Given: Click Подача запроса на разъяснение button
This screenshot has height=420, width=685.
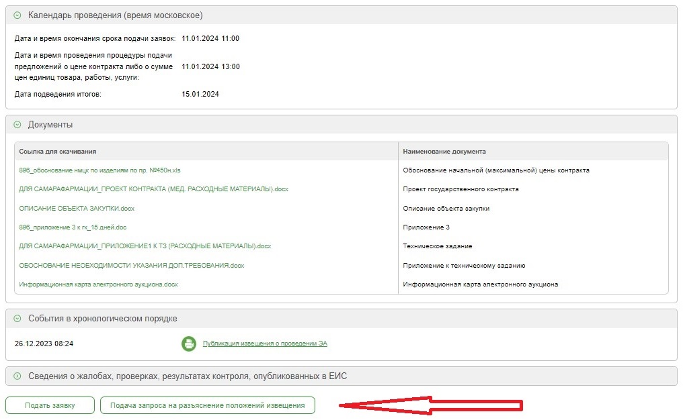Looking at the screenshot, I should 207,405.
